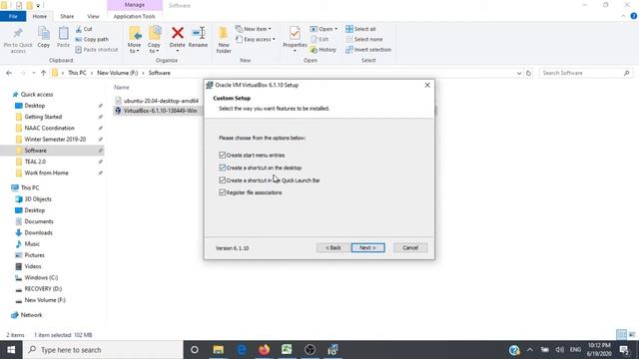
Task: Click Paste shortcut in ribbon
Action: pos(97,50)
